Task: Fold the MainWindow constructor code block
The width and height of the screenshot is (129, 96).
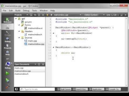Action: [53, 33]
